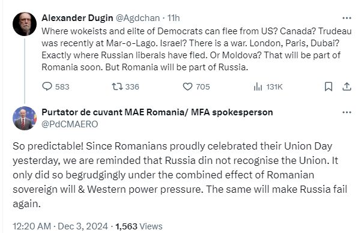Screen dimensions: 361x233
Task: Open Purtator de cuvant MAE Romania profile
Action: [157, 112]
